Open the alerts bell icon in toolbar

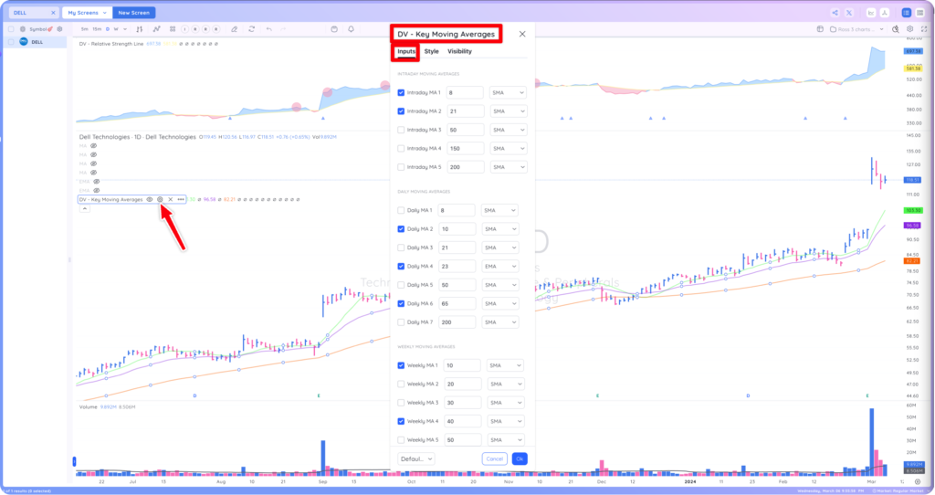pos(351,29)
